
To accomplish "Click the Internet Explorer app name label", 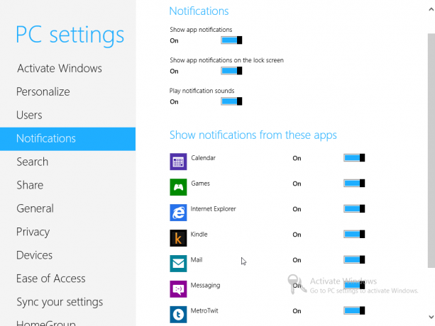I will point(213,209).
